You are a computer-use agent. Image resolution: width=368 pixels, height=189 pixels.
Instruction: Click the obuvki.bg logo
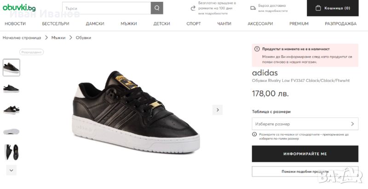tap(19, 8)
